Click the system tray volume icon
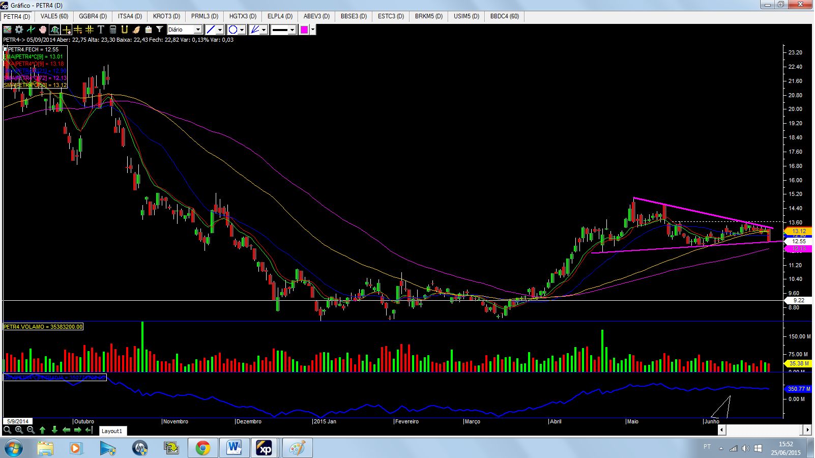This screenshot has width=815, height=458. (745, 448)
